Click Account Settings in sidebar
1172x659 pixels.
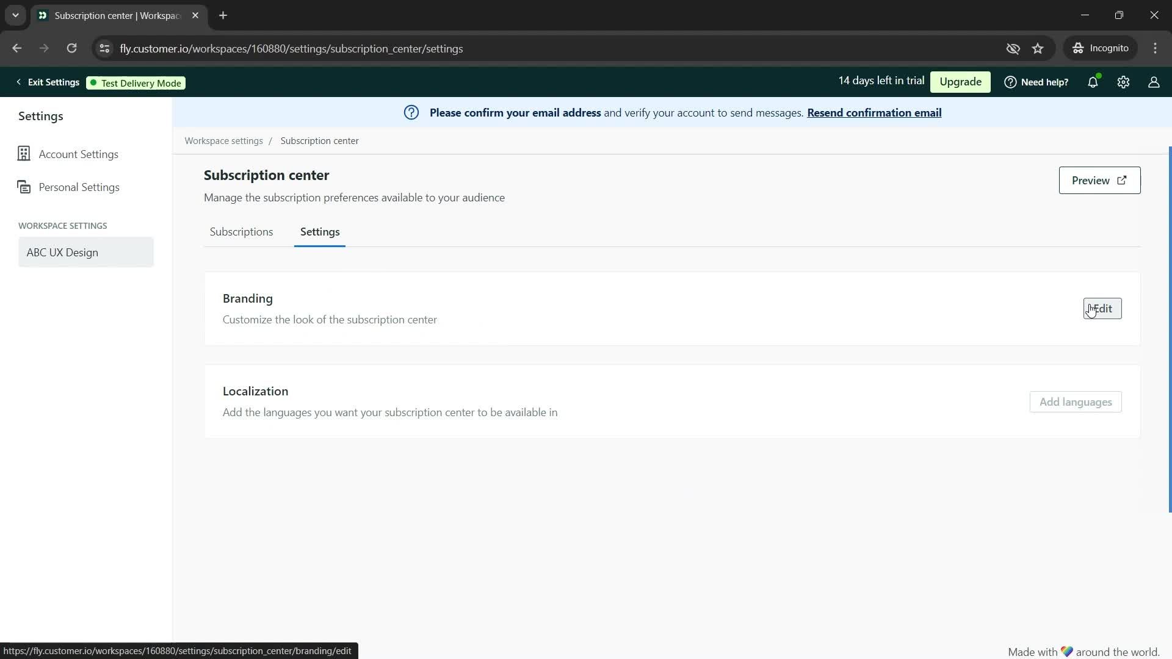78,154
